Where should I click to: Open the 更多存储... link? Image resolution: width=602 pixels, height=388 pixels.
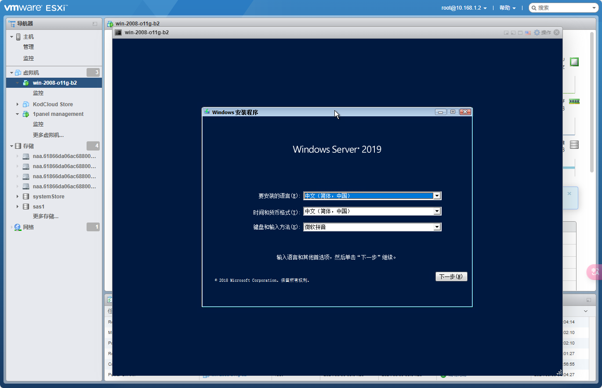click(x=46, y=216)
